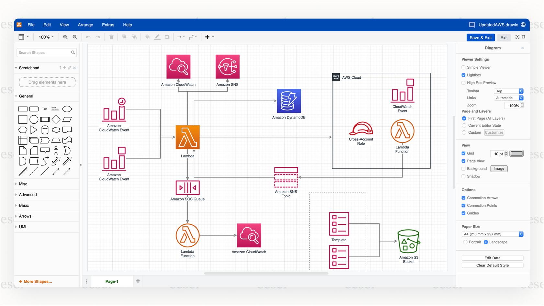Viewport: 544px width, 306px height.
Task: Click inside the Search Shapes field
Action: (x=42, y=52)
